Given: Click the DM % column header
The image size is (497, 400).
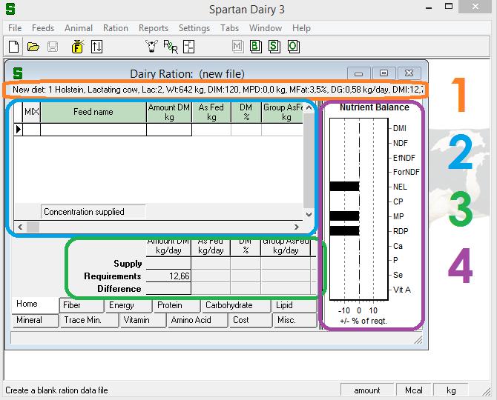Looking at the screenshot, I should pyautogui.click(x=246, y=112).
